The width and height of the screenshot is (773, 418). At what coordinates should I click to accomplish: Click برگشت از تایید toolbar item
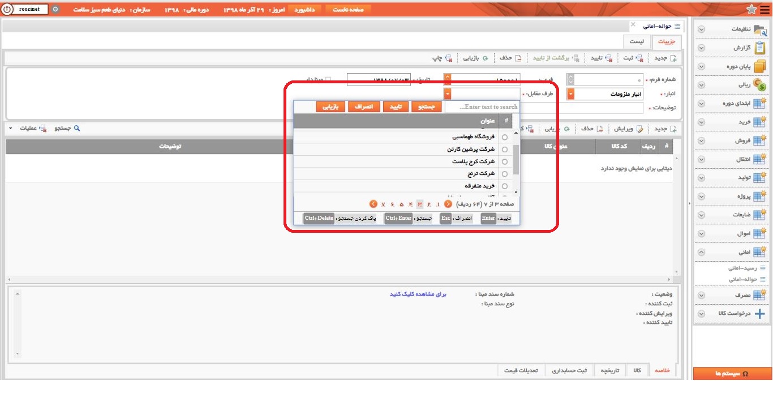click(x=556, y=58)
